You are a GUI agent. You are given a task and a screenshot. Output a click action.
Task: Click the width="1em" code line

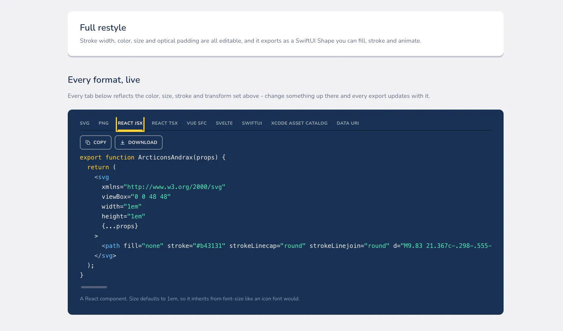[121, 207]
